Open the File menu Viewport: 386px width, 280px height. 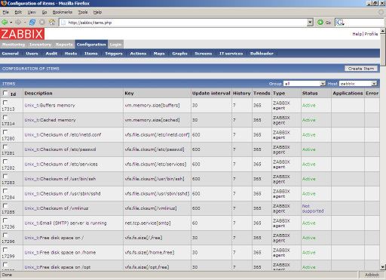(x=5, y=12)
